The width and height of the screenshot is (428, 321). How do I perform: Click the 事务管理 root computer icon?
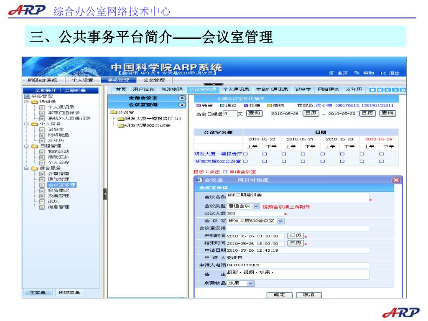pos(27,96)
